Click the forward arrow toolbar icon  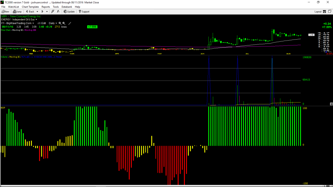tap(43, 12)
